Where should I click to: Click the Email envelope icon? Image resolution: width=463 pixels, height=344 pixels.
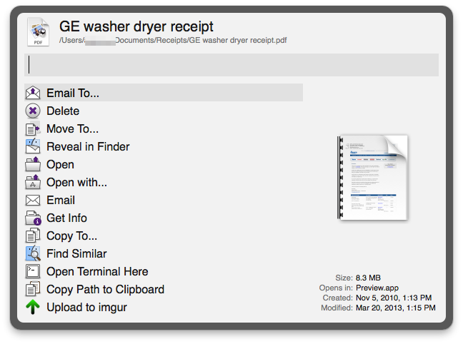tap(33, 201)
